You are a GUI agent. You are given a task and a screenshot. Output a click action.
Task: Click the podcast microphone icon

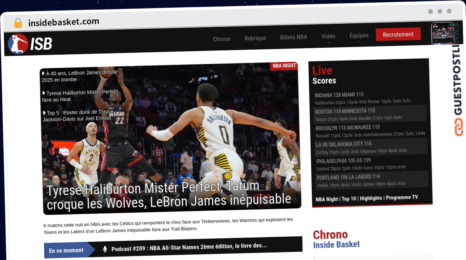click(x=105, y=249)
